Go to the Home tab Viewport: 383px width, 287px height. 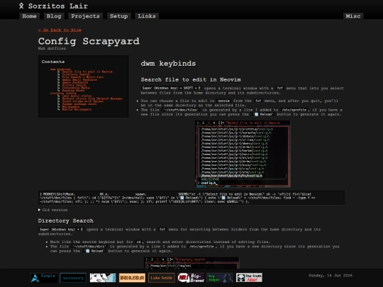[29, 16]
